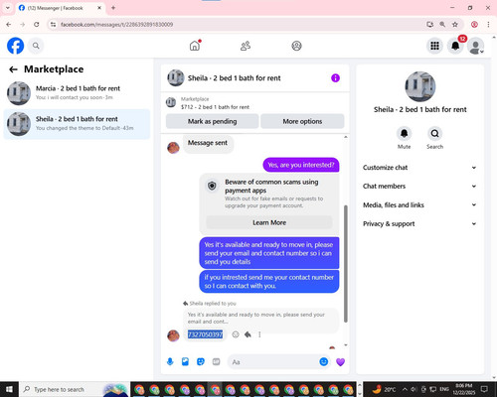
Task: Click Mark as pending button
Action: pos(212,121)
